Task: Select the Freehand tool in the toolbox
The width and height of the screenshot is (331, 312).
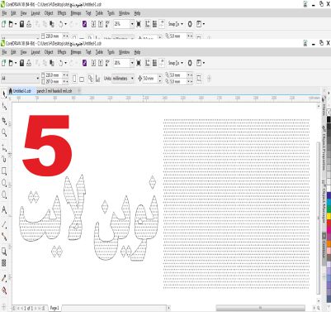Action: [x=4, y=147]
